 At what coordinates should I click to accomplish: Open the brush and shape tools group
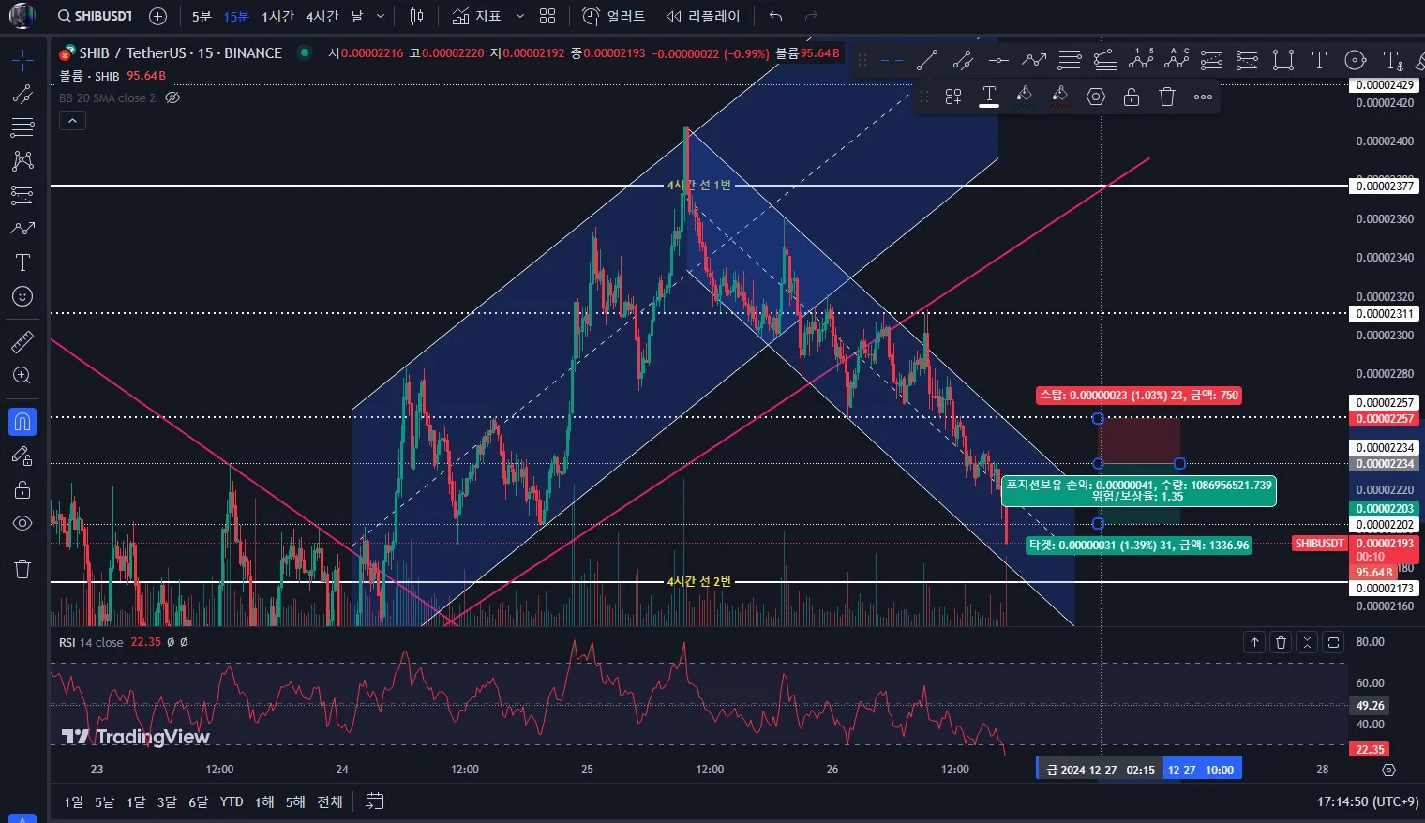coord(22,229)
